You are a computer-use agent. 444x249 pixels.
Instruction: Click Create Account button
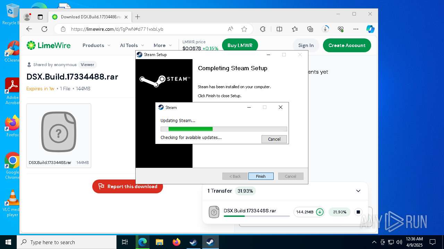[x=347, y=45]
